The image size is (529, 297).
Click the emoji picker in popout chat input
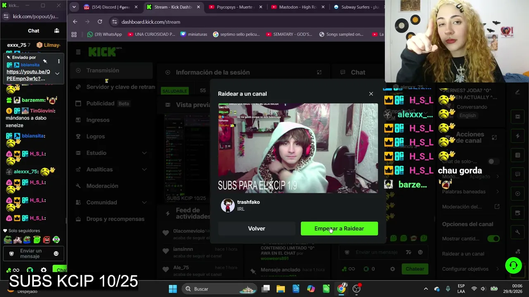pos(56,253)
